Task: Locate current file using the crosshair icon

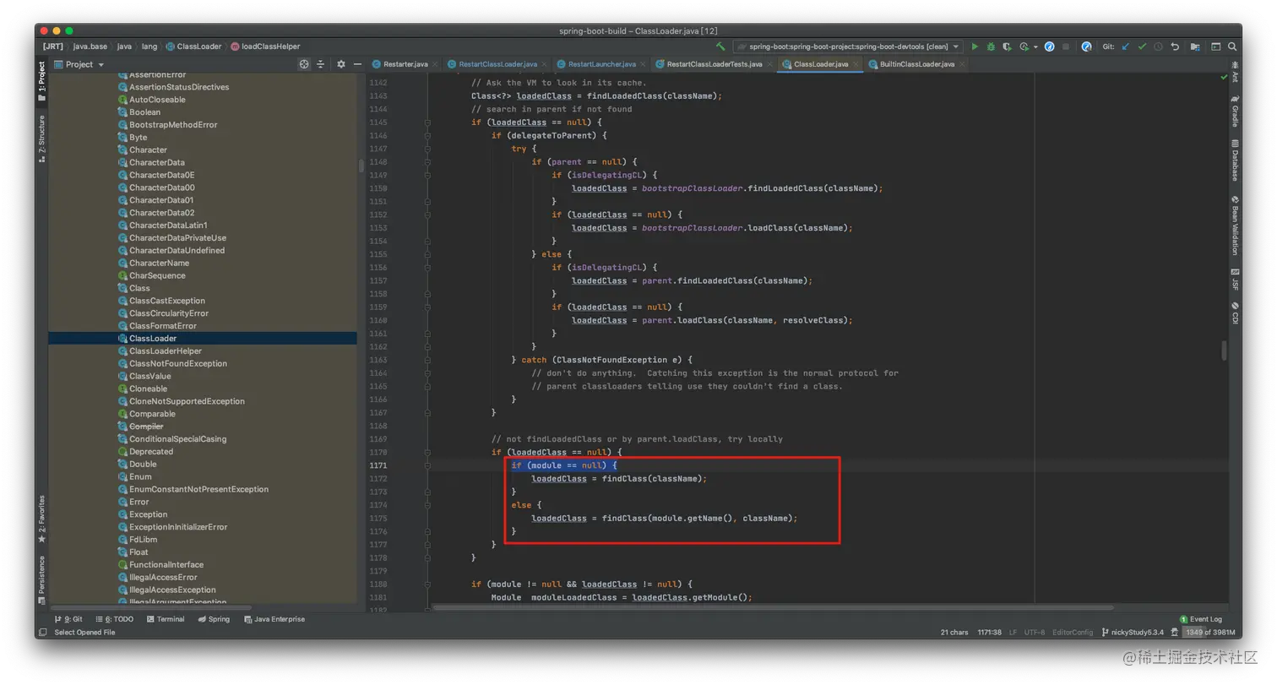Action: point(304,64)
